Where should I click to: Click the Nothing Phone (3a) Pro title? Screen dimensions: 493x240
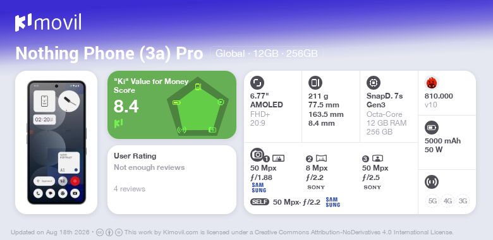coord(109,54)
